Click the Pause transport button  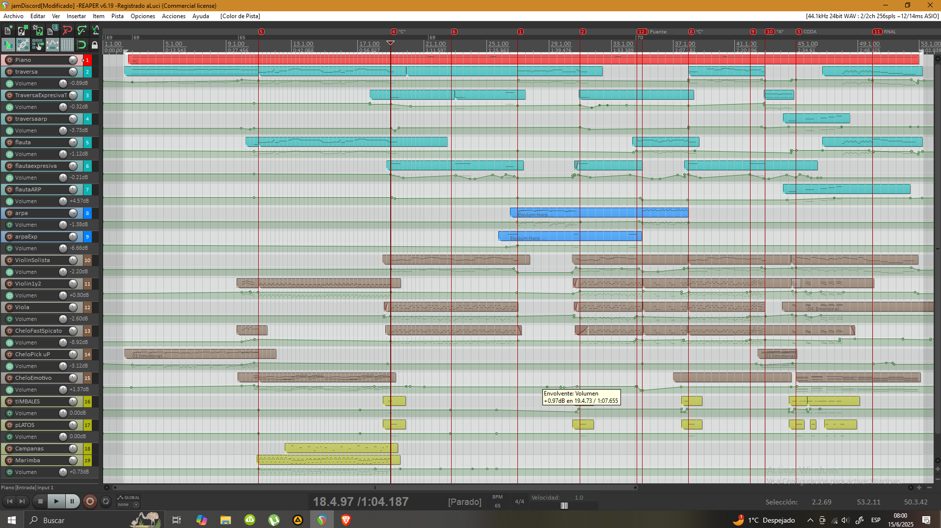pos(72,501)
